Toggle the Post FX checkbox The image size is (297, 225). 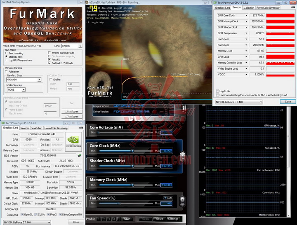coord(49,59)
